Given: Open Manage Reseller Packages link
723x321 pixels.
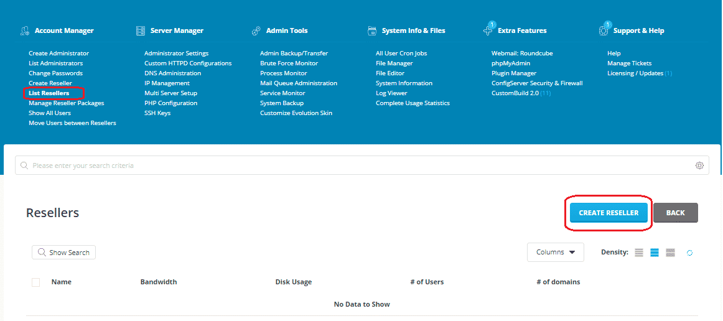Looking at the screenshot, I should 67,103.
